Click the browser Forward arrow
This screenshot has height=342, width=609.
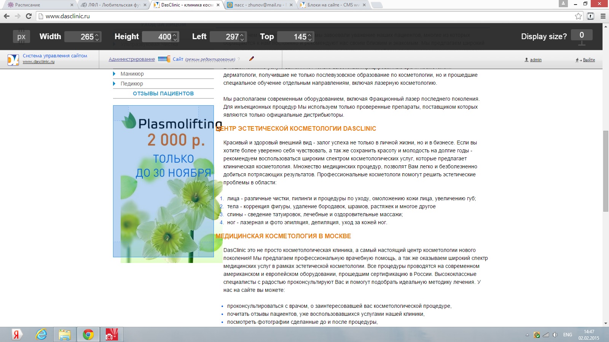18,16
